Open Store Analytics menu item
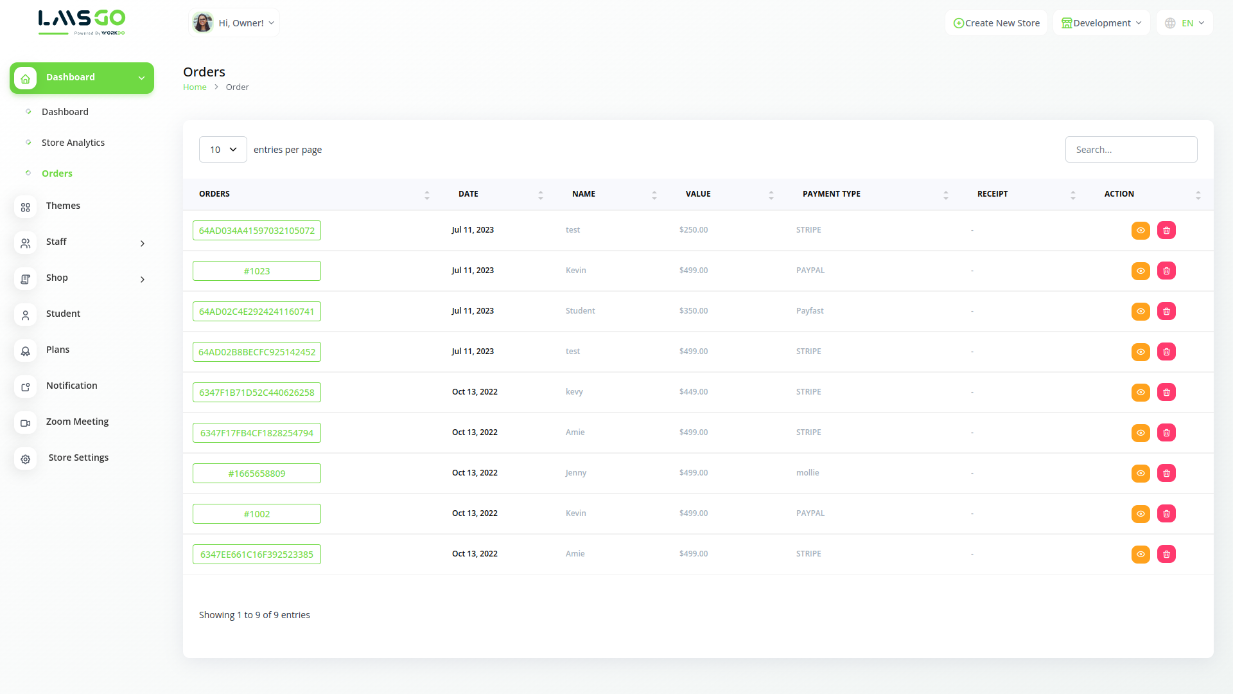 [73, 143]
